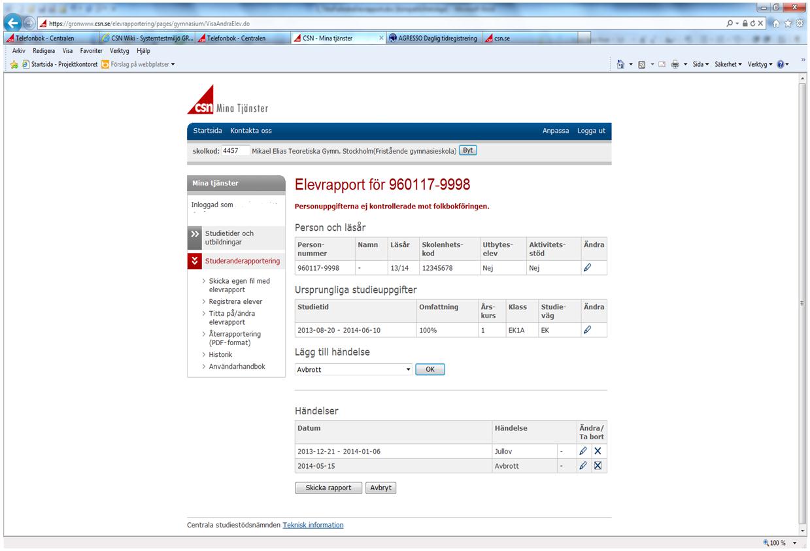Open the browser Home icon at top right
This screenshot has height=551, width=810.
(x=776, y=24)
